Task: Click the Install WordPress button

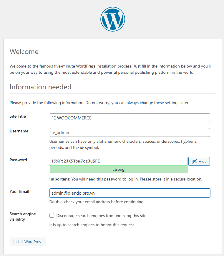Action: 28,242
